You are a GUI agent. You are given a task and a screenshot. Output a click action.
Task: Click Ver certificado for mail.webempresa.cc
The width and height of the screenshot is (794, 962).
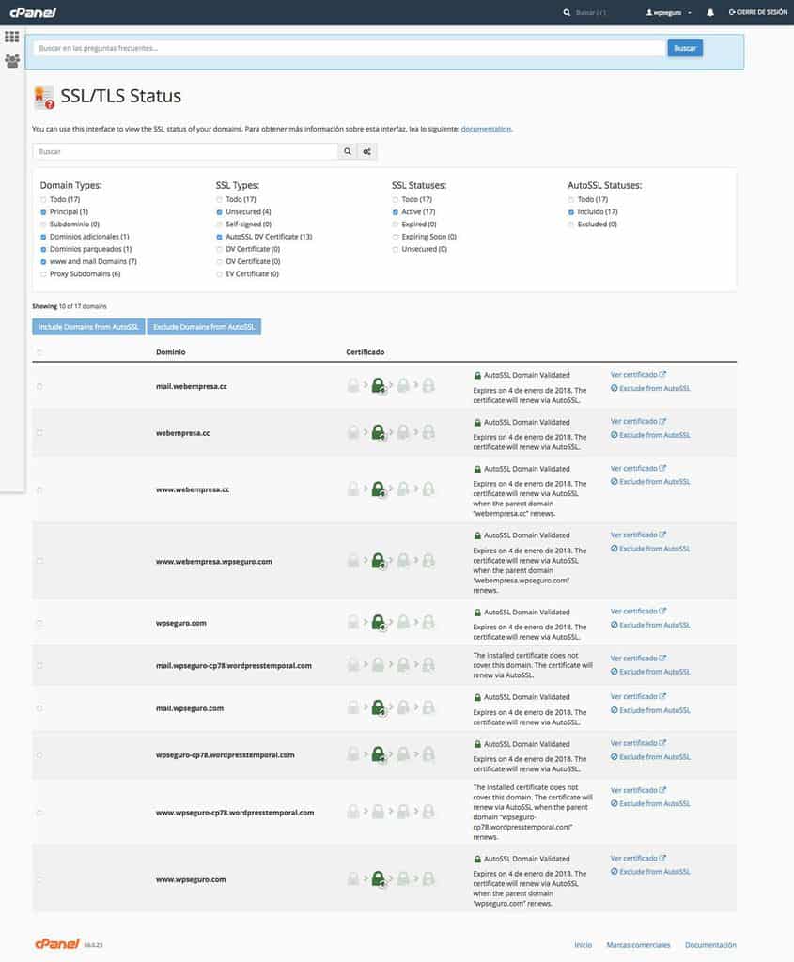click(x=637, y=374)
